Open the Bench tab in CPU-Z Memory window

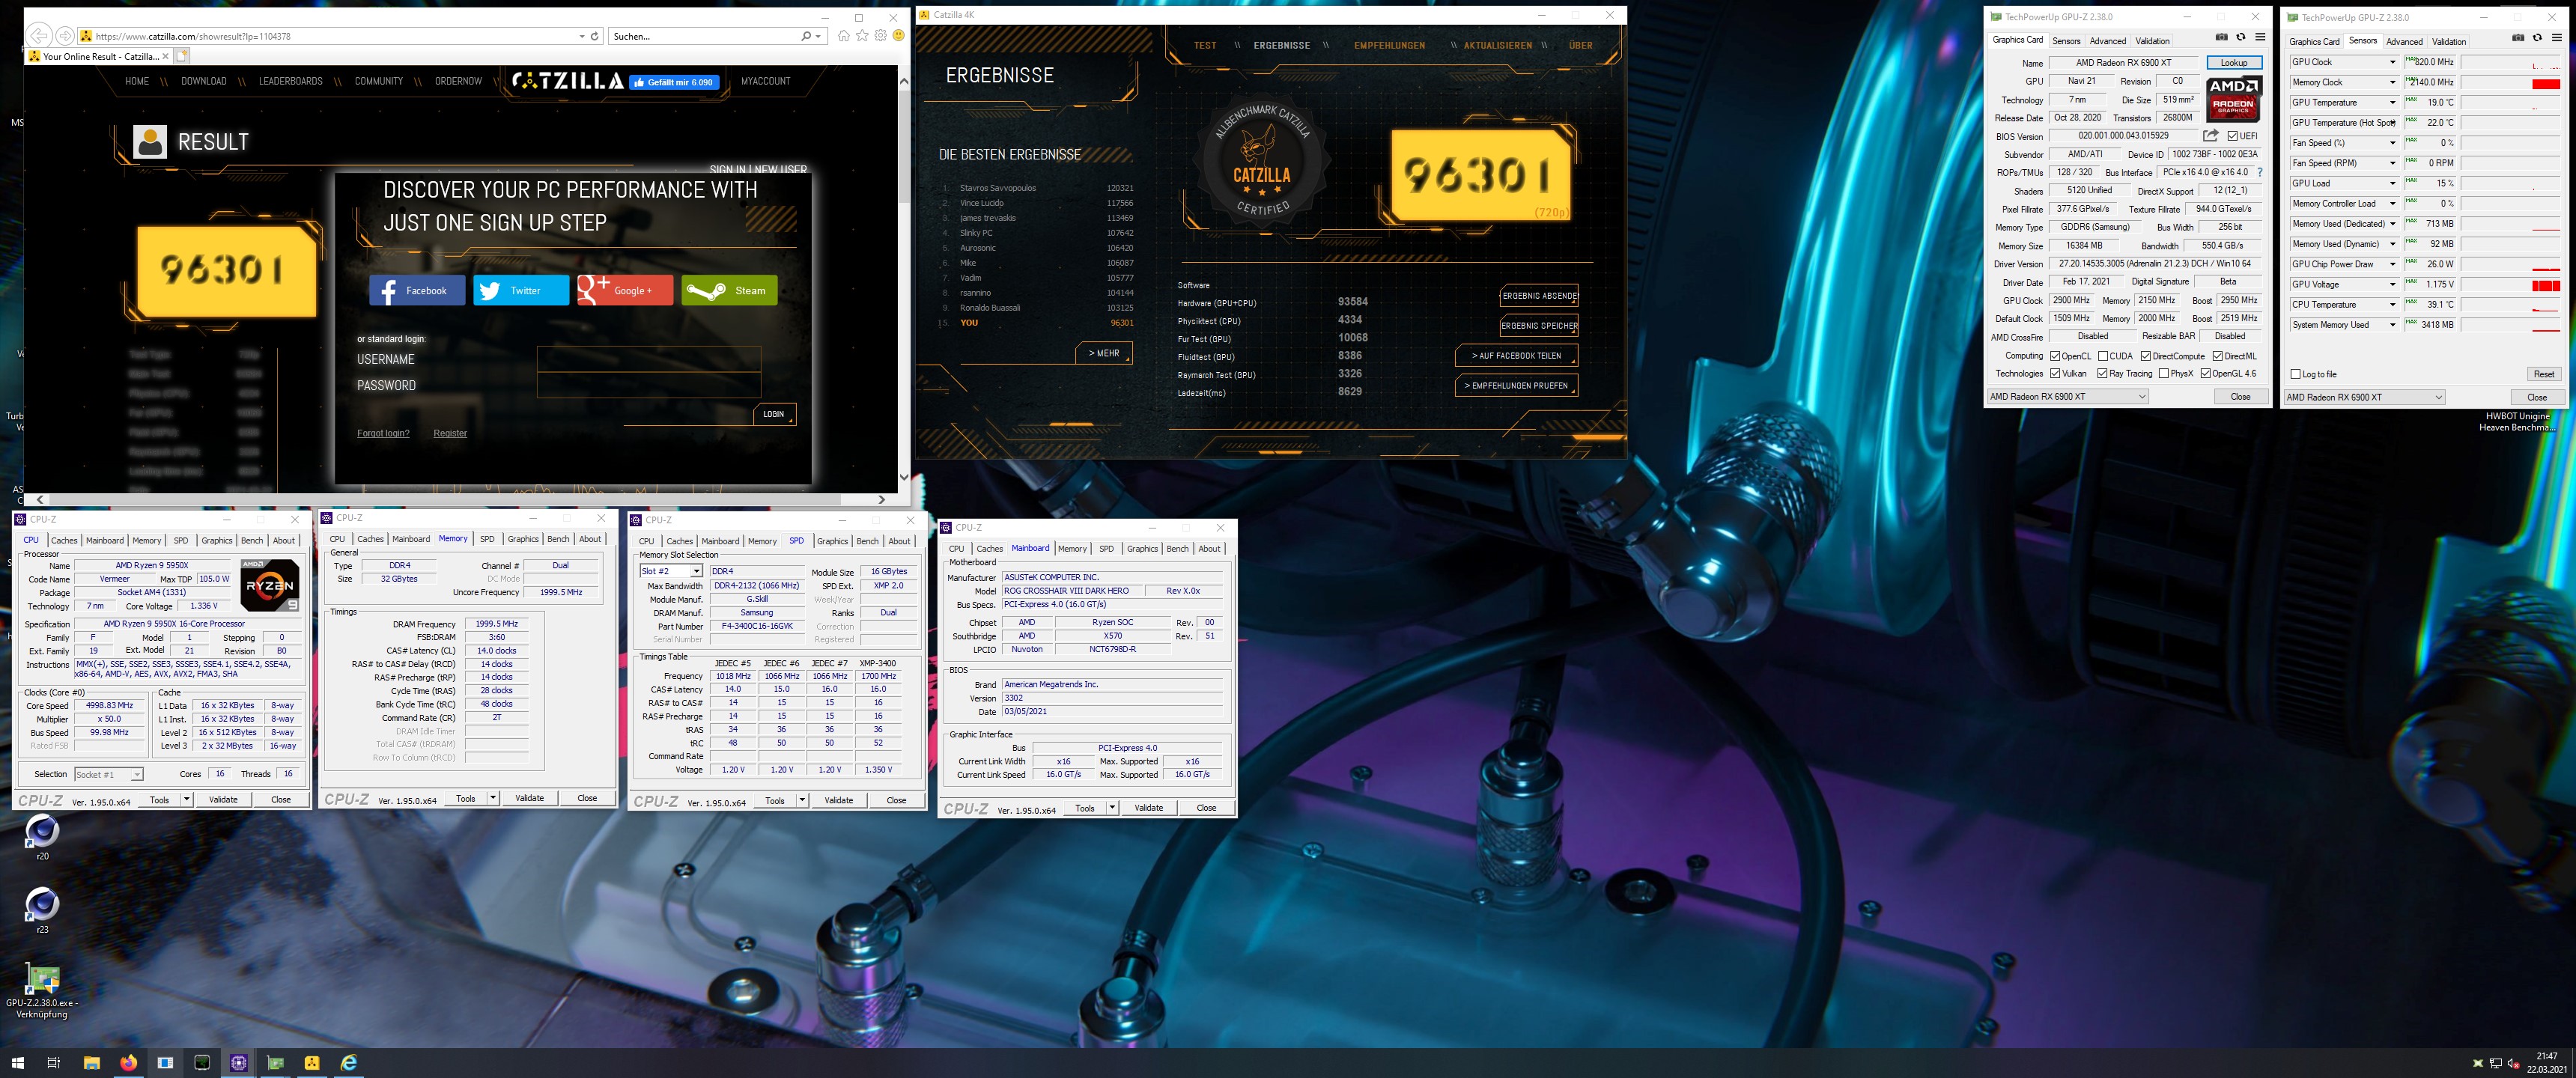[558, 539]
